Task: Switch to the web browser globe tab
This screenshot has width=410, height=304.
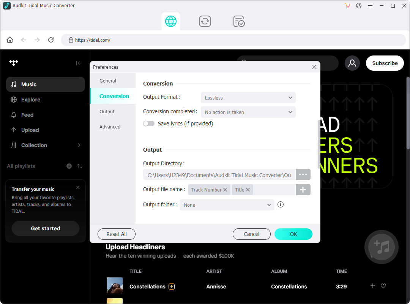Action: click(171, 21)
